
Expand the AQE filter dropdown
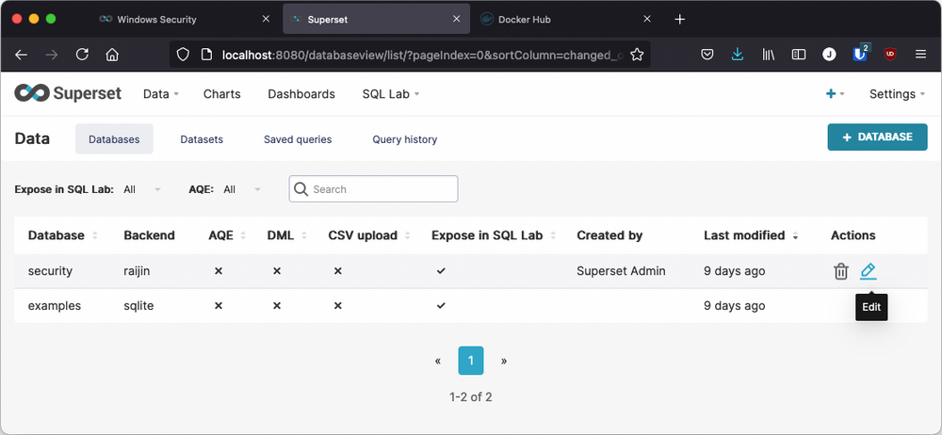pyautogui.click(x=241, y=189)
